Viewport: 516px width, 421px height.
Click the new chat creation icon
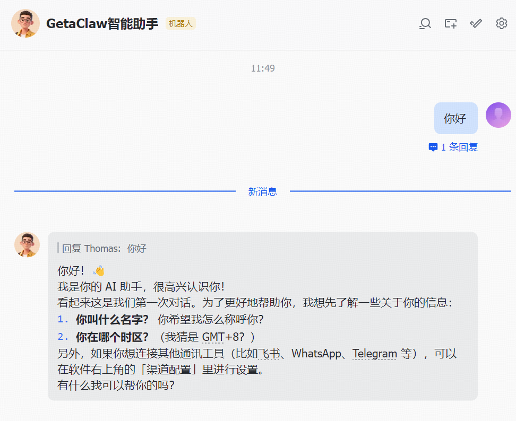click(450, 23)
